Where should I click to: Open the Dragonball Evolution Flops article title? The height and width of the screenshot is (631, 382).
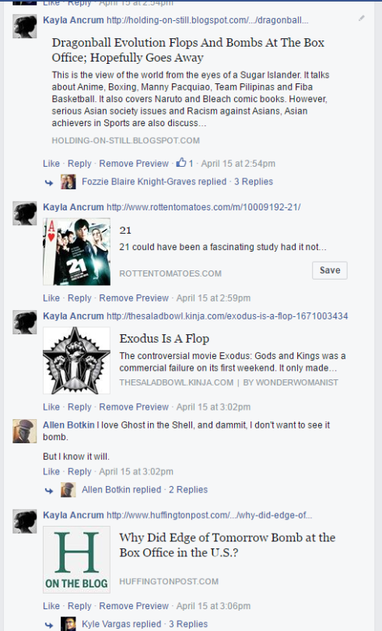pos(187,50)
